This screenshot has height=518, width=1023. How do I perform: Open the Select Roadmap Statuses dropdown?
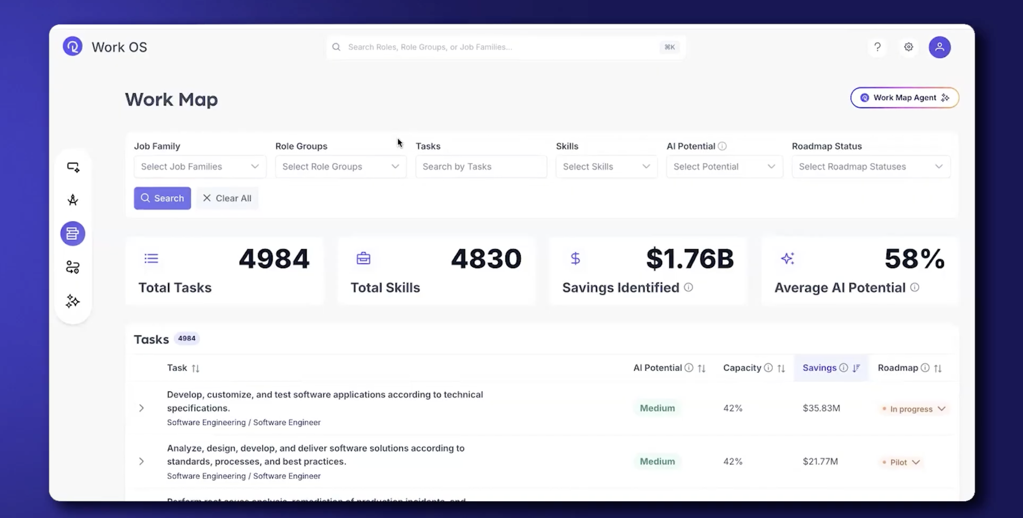(871, 166)
